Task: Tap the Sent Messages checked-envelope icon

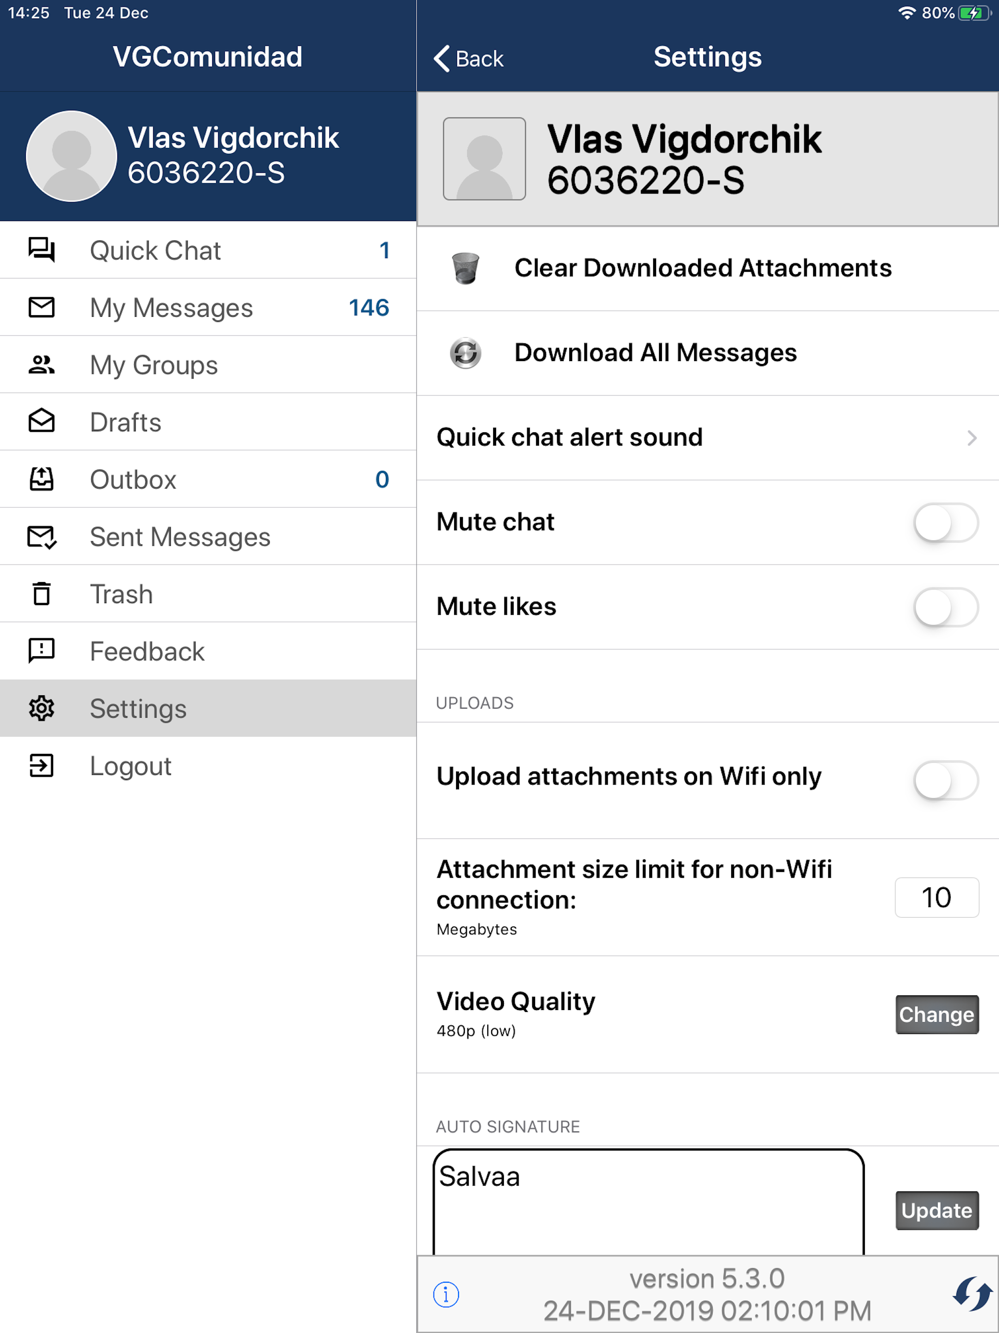Action: 41,537
